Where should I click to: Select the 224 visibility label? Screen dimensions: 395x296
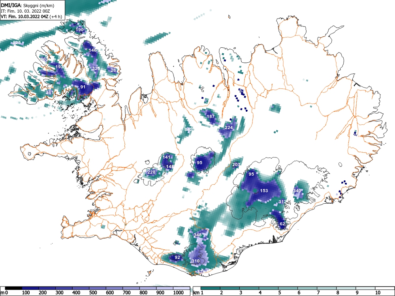point(229,127)
